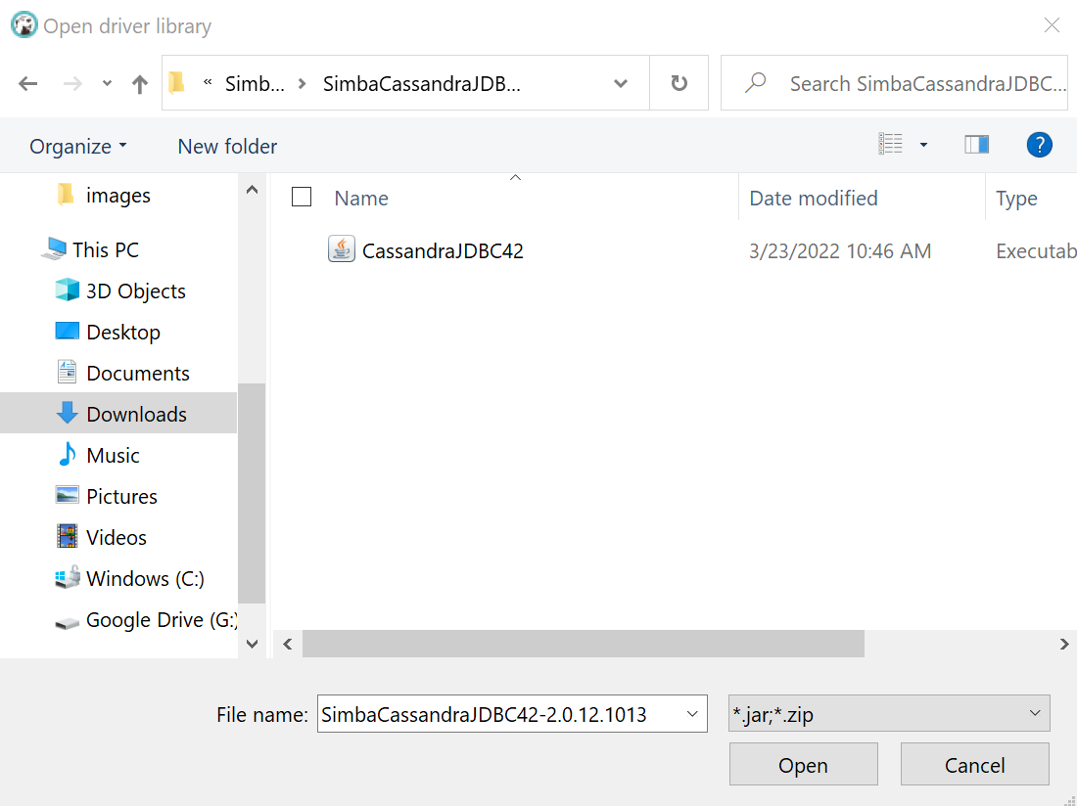
Task: Click the horizontal scrollbar thumb
Action: click(584, 644)
